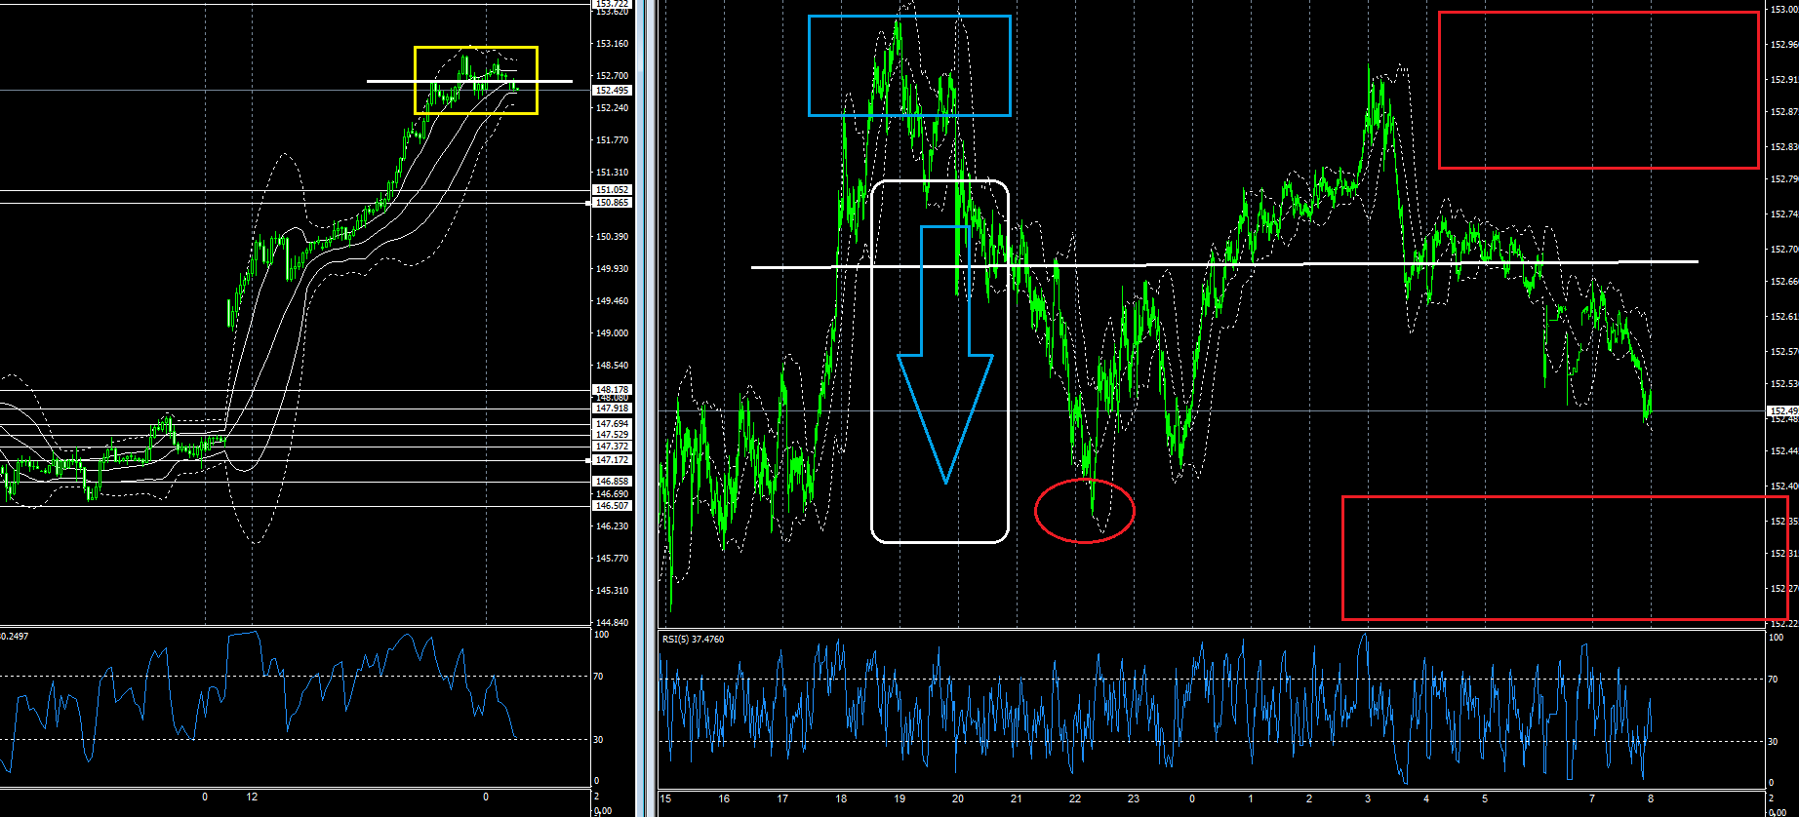Select 145.310 on the left price scale
Image resolution: width=1799 pixels, height=817 pixels.
click(613, 591)
